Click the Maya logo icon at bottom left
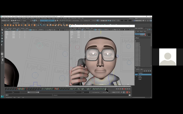 (x=2, y=96)
